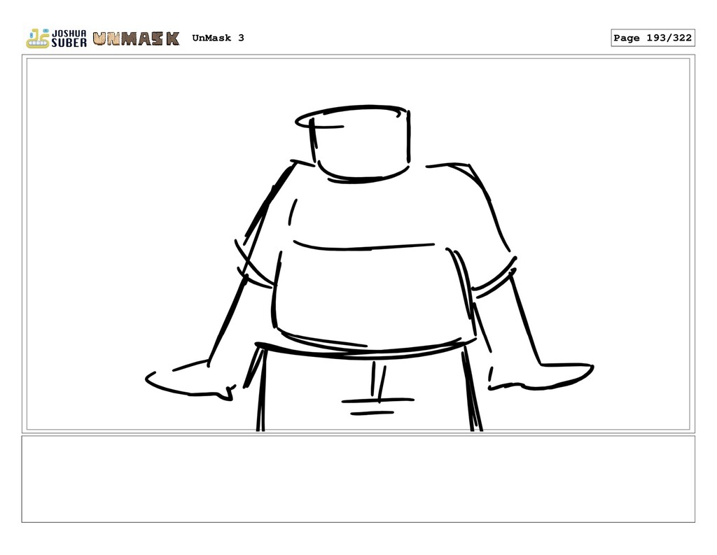Click the empty notes box below the storyboard

point(358,479)
